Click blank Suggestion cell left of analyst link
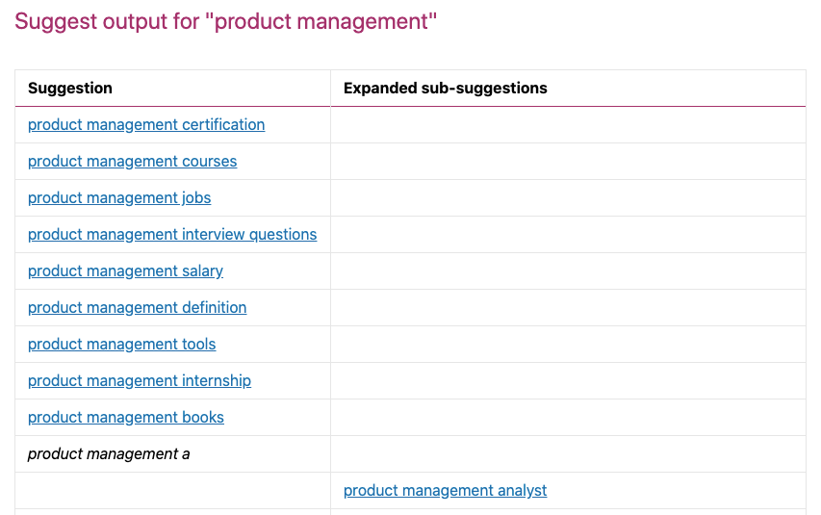Image resolution: width=821 pixels, height=515 pixels. (x=173, y=490)
